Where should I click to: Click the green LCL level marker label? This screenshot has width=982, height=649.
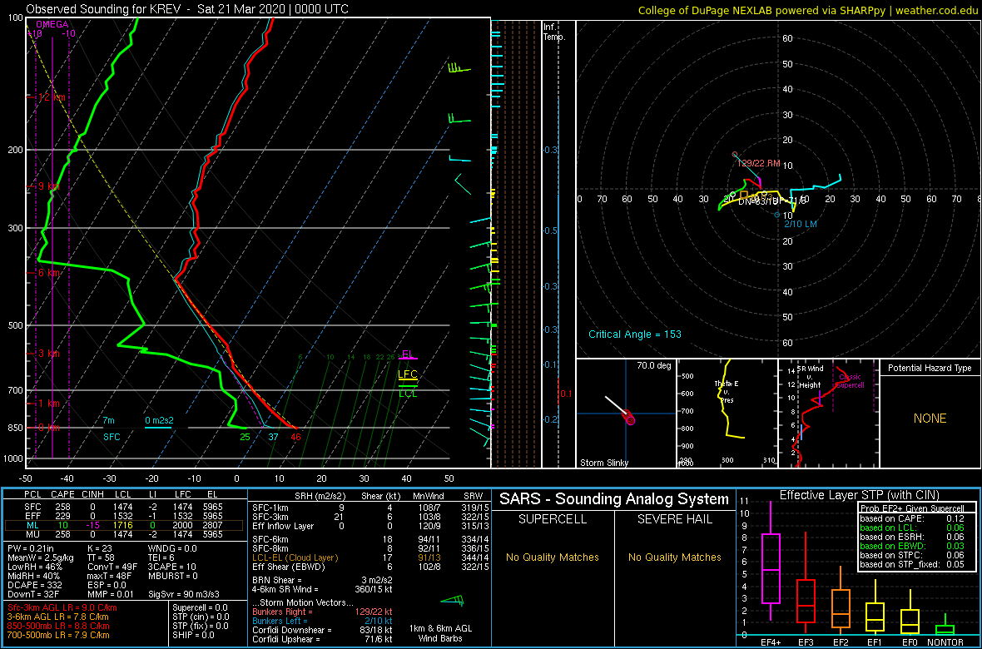click(408, 393)
